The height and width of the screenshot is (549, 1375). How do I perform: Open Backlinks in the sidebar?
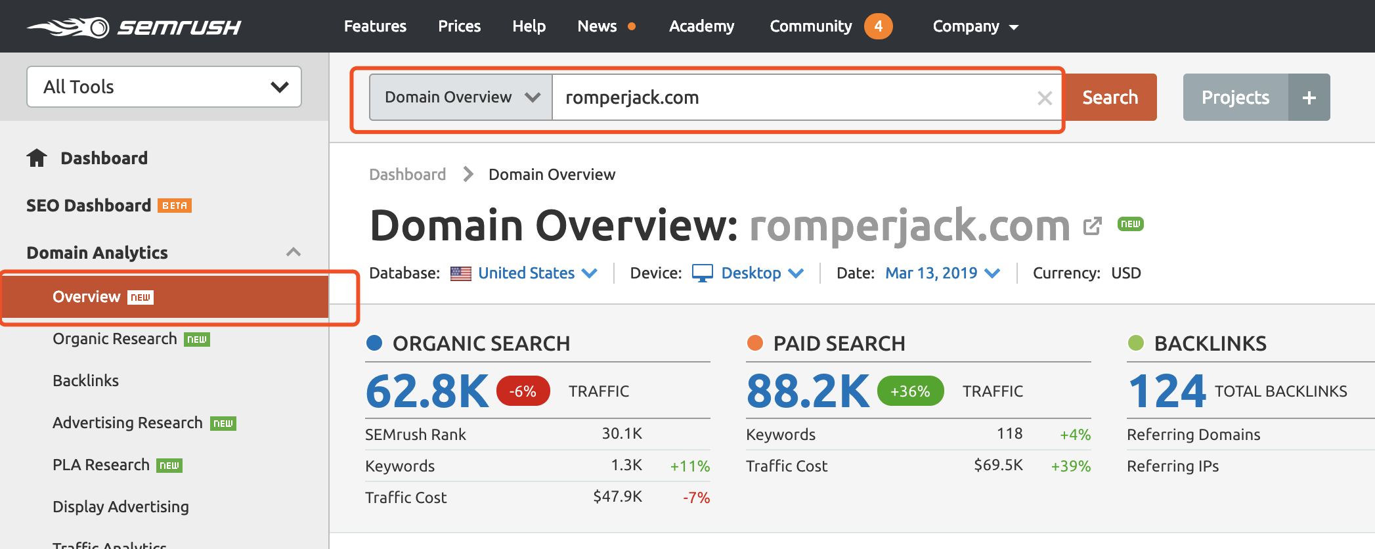[x=85, y=381]
